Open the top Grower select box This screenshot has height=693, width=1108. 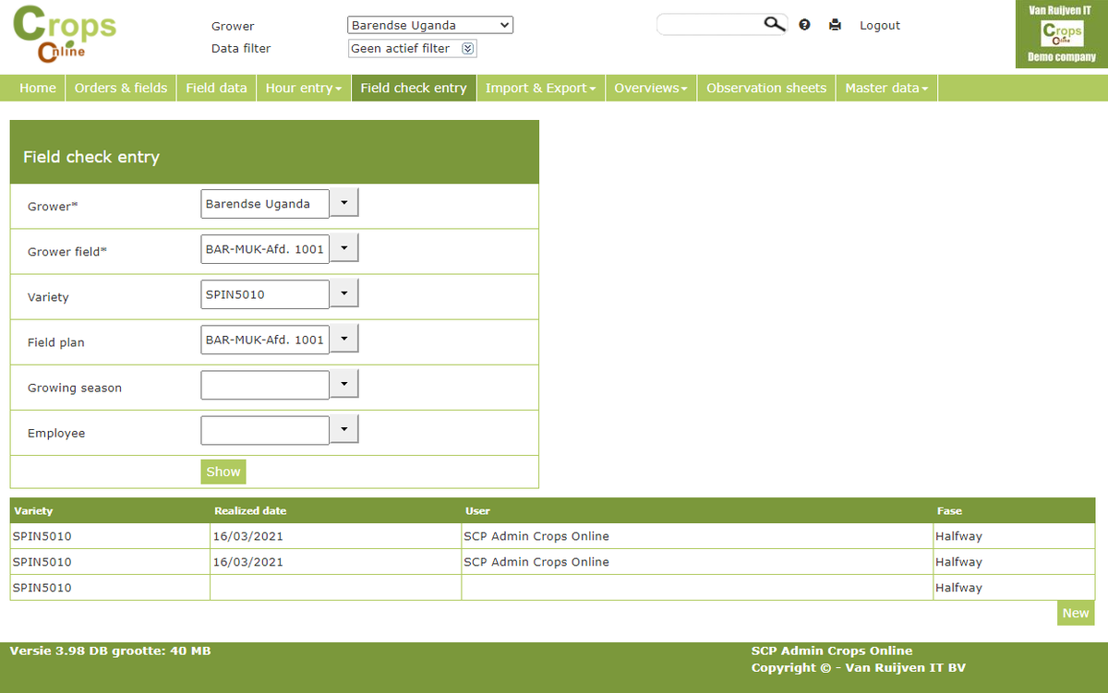[430, 25]
